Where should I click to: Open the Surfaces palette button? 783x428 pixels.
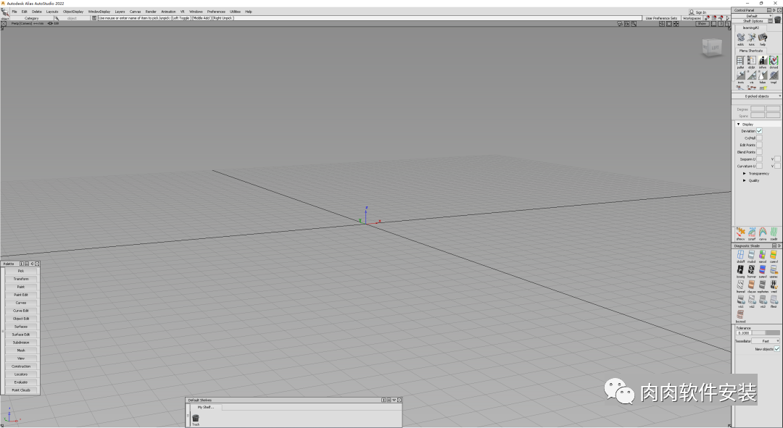coord(21,326)
